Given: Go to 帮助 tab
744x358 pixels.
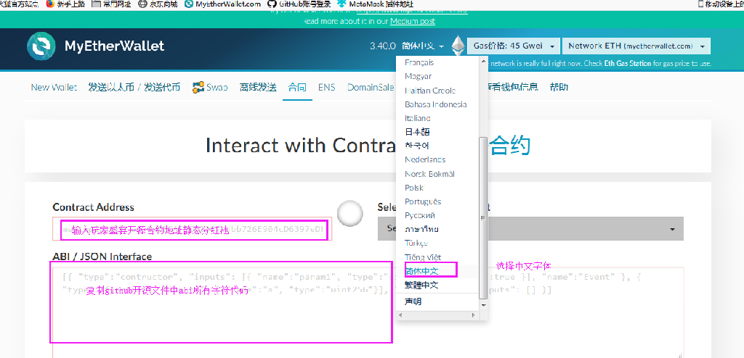Looking at the screenshot, I should pos(559,87).
